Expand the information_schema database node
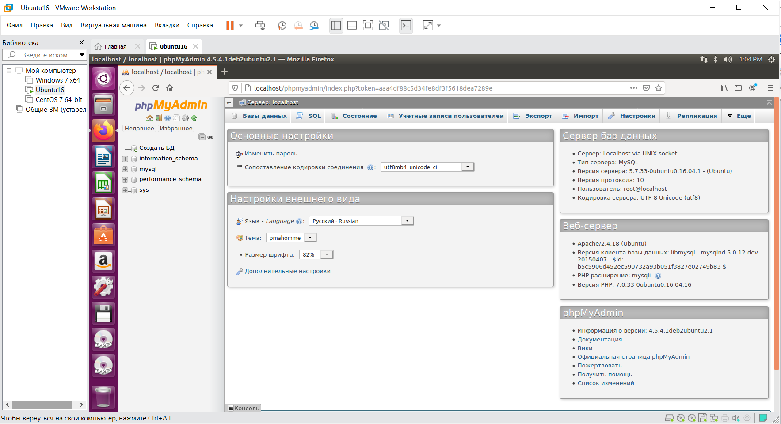 [x=125, y=159]
